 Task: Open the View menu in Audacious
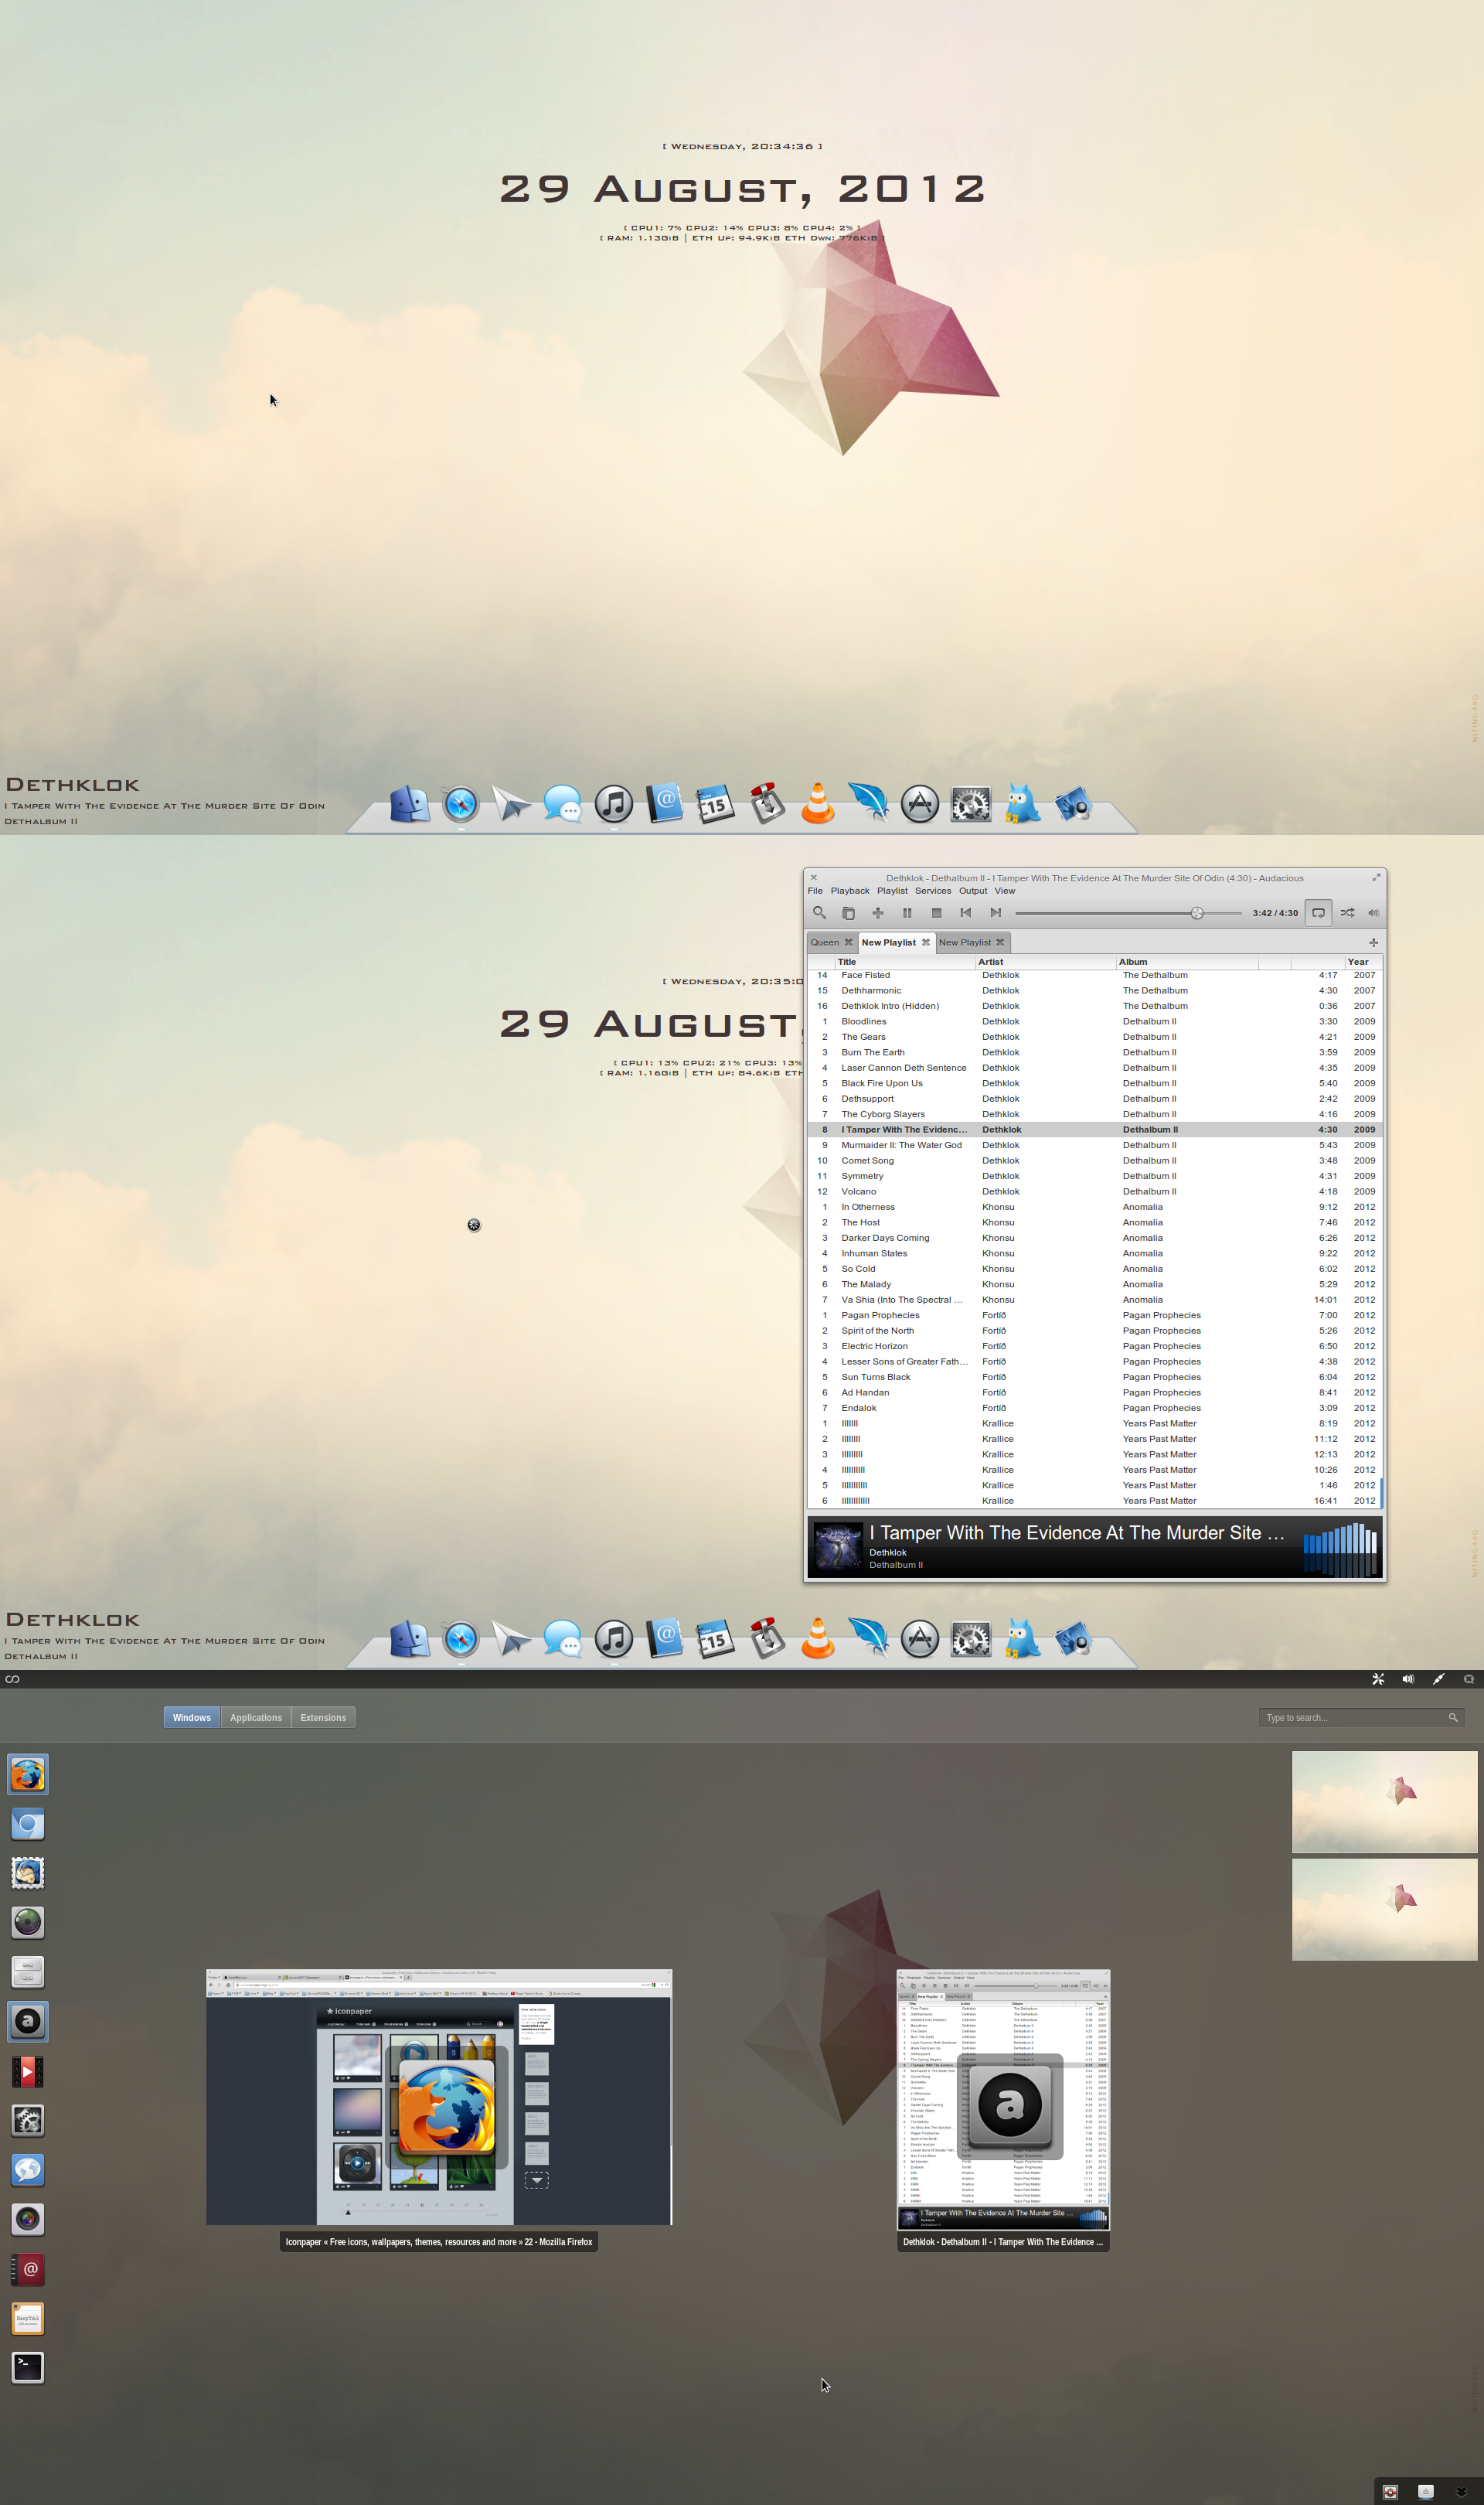coord(1005,890)
